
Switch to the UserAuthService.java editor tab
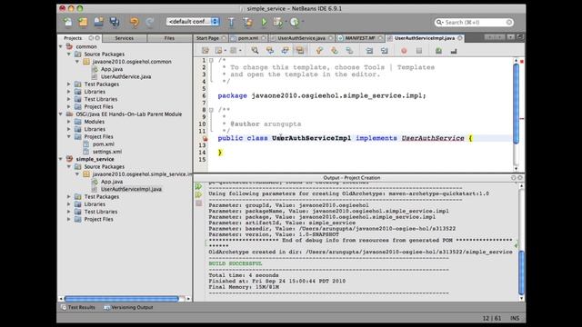tap(301, 38)
